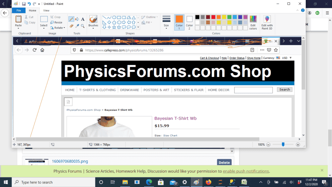Click the shop search input field
Screen dimensions: 332x187
click(253, 90)
